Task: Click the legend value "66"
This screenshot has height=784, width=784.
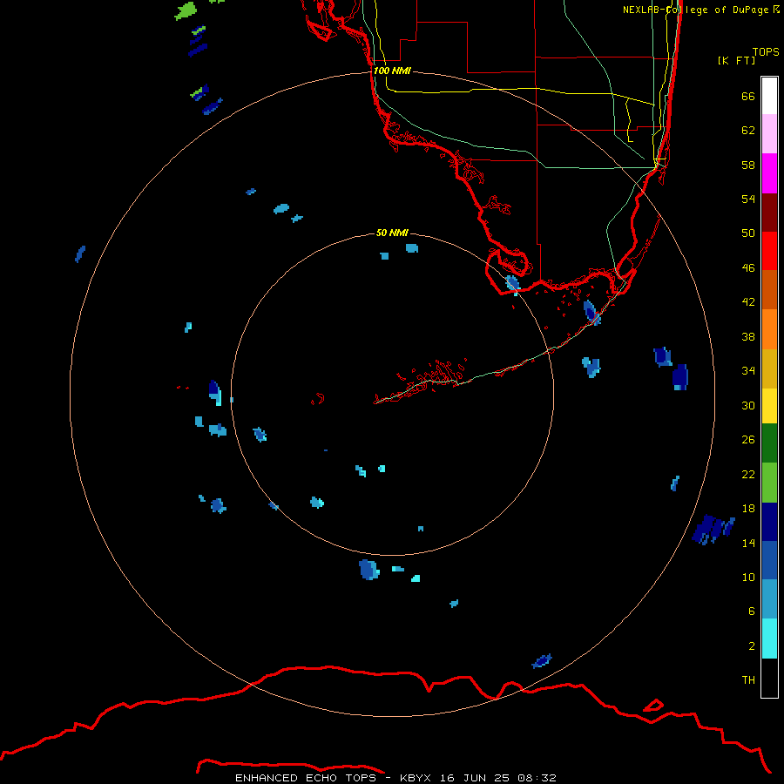Action: (748, 96)
